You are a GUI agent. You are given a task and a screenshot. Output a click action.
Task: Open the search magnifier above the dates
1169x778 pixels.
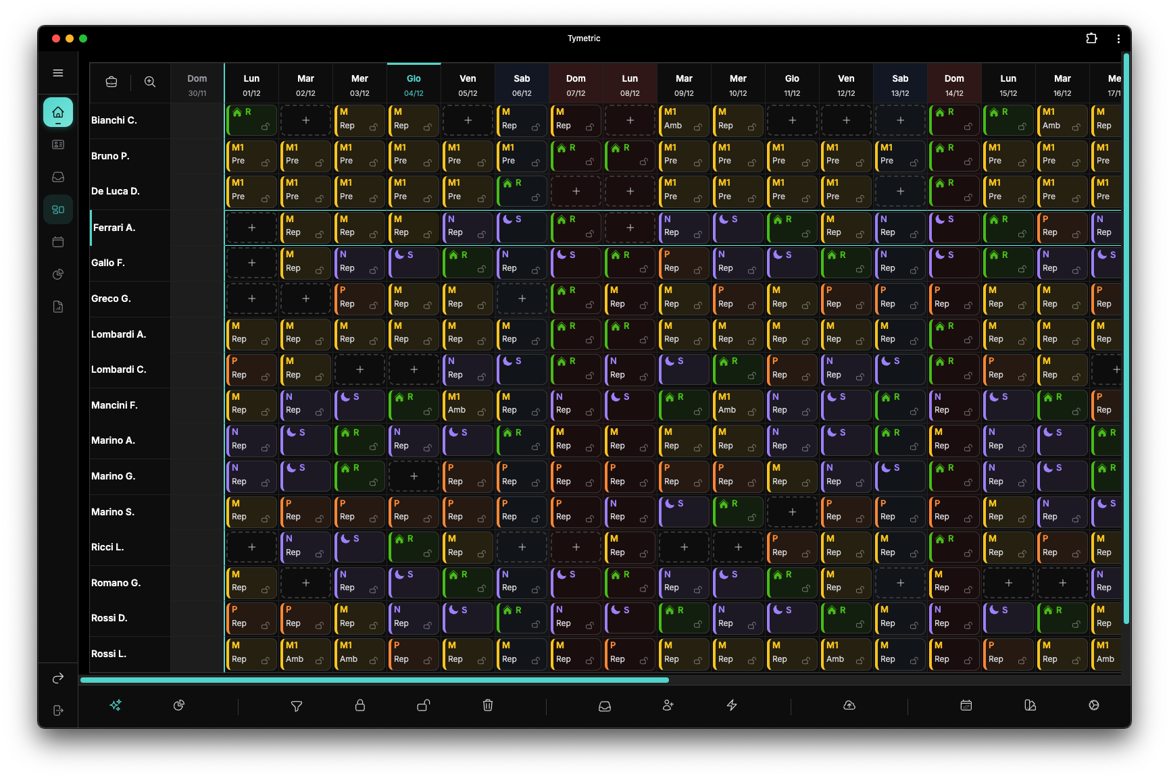tap(150, 82)
